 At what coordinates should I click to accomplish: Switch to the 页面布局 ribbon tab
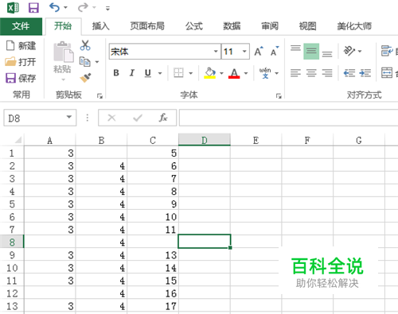[147, 26]
